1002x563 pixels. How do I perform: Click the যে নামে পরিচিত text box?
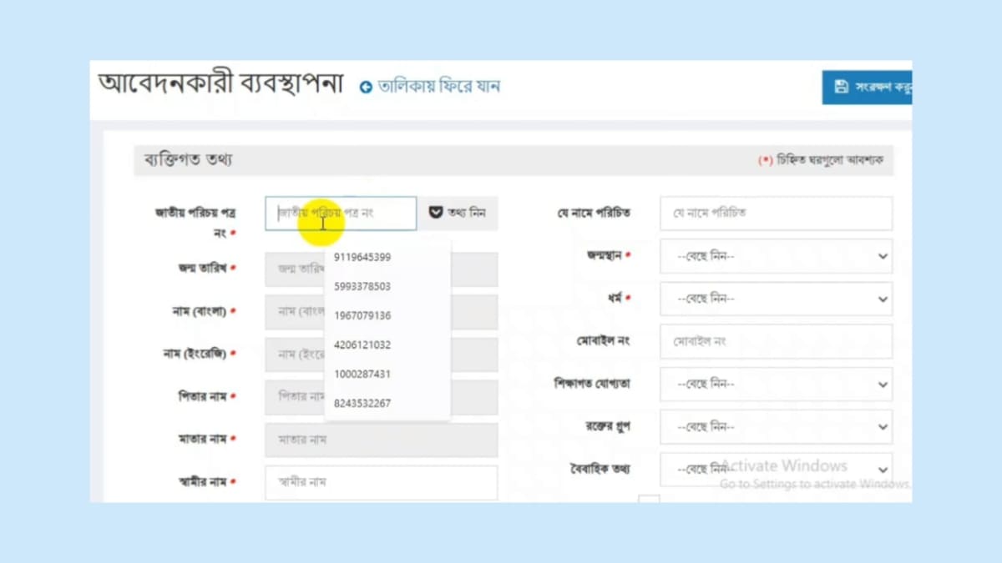775,213
